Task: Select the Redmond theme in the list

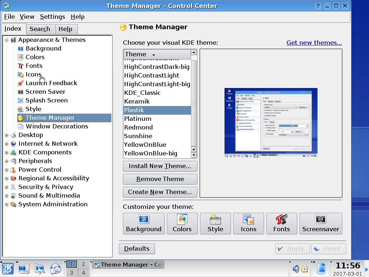Action: click(x=157, y=127)
